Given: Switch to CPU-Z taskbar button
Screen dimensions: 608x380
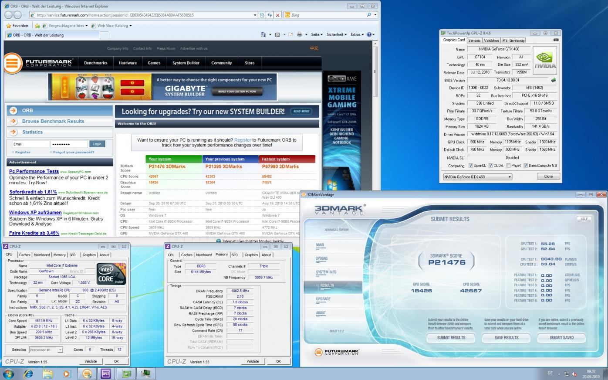Looking at the screenshot, I should click(106, 374).
